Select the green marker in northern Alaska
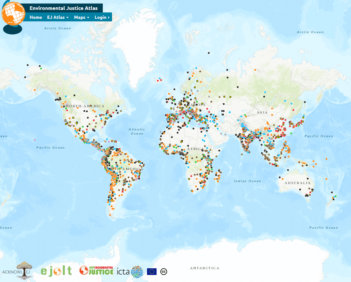 coord(41,68)
